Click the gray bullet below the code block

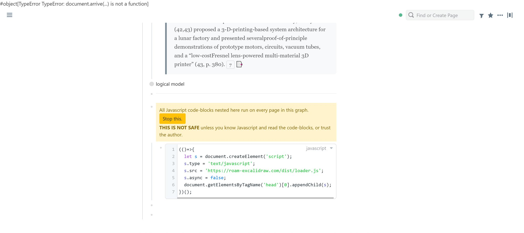click(x=152, y=205)
